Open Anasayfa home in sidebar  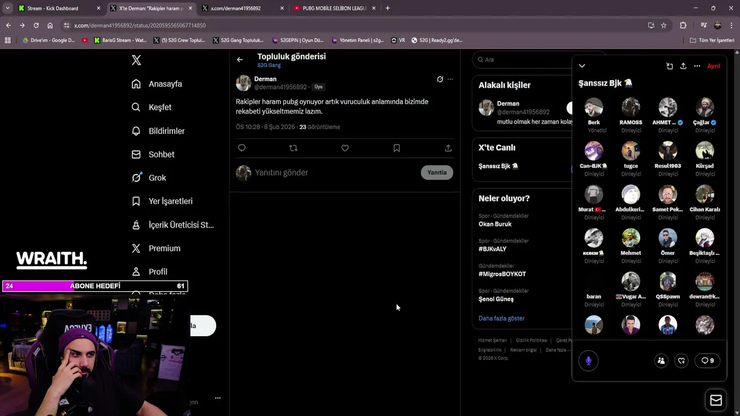click(157, 84)
